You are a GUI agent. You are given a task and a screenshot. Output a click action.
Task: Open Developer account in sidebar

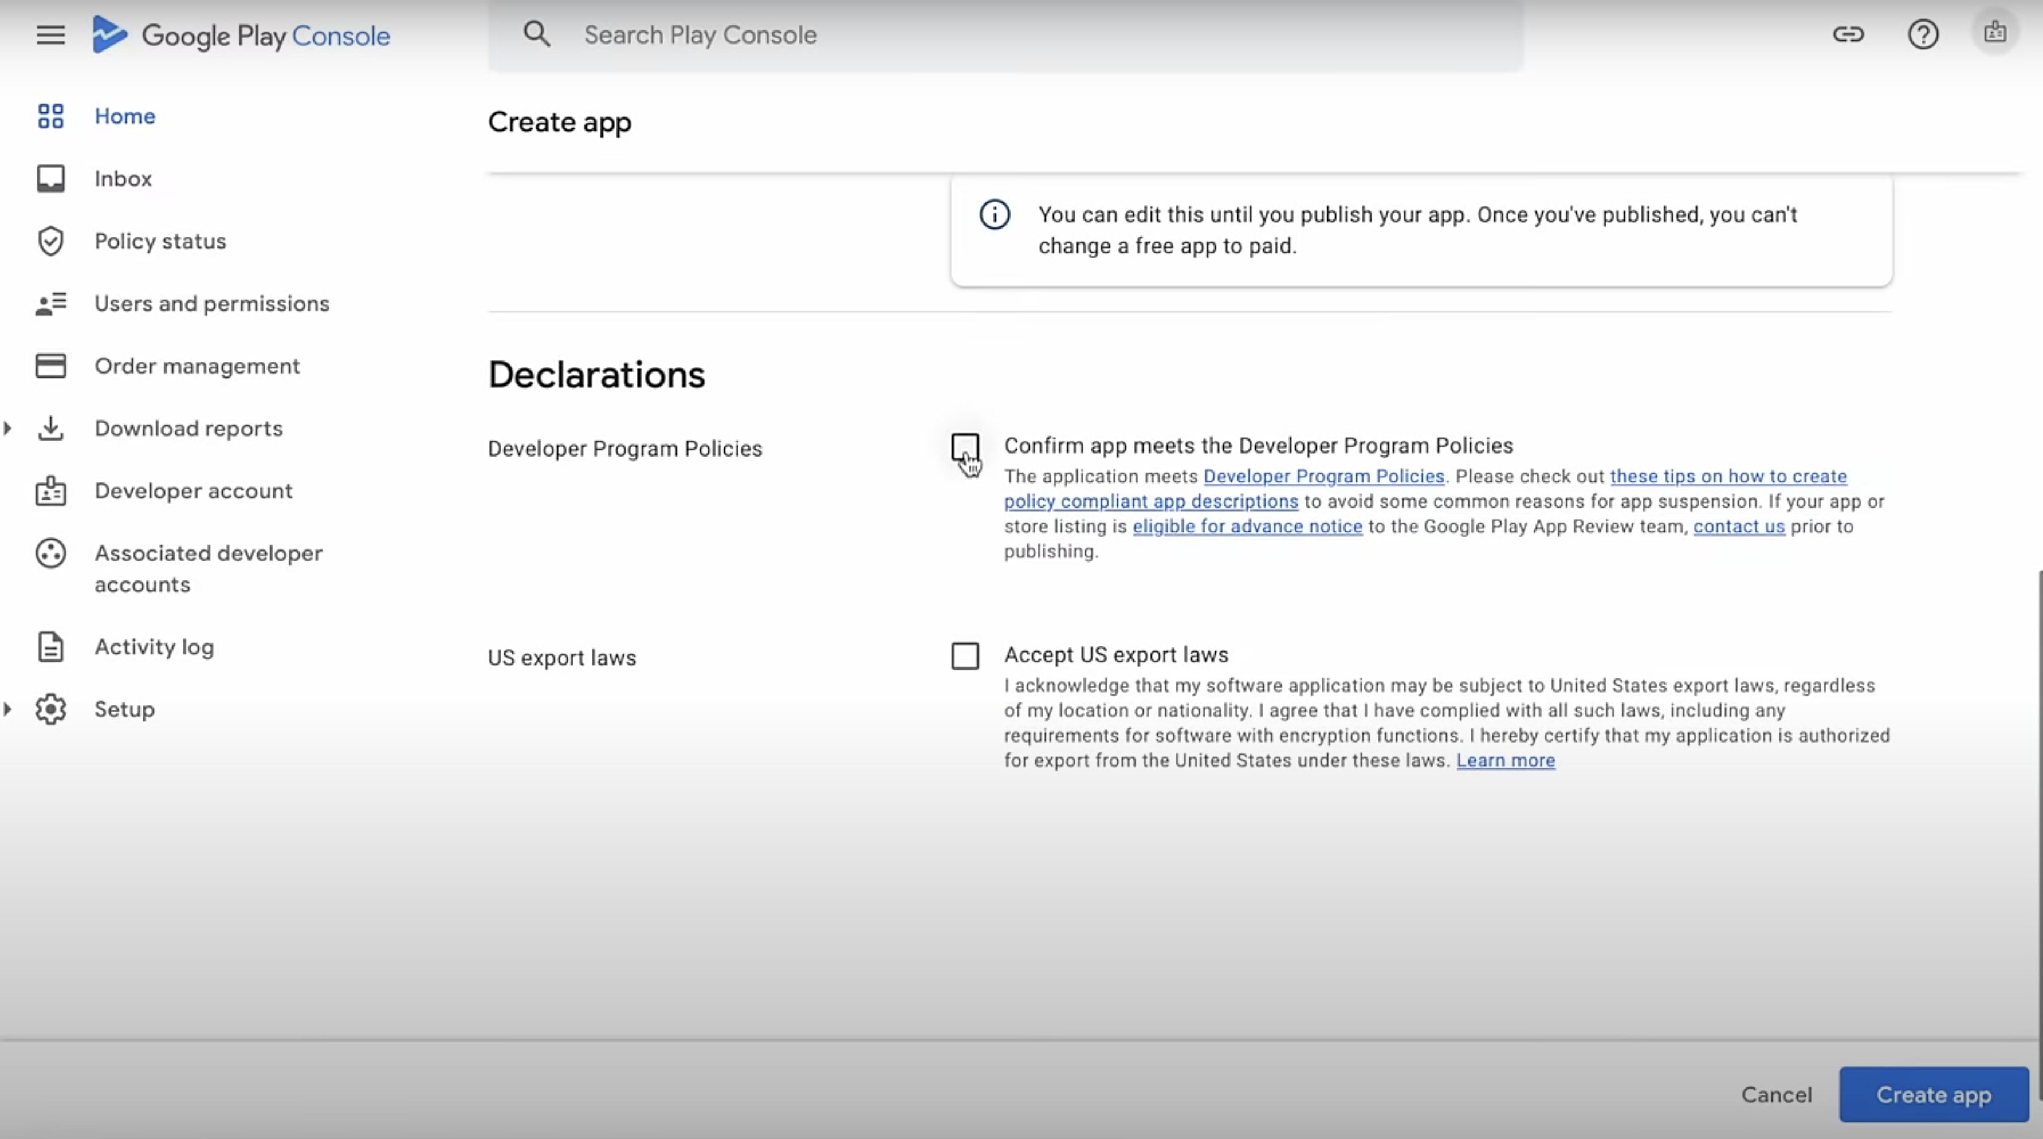[194, 491]
